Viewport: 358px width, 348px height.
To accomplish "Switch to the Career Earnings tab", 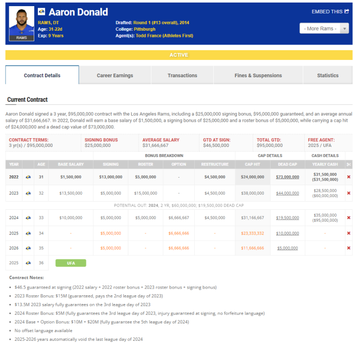I will click(x=115, y=75).
